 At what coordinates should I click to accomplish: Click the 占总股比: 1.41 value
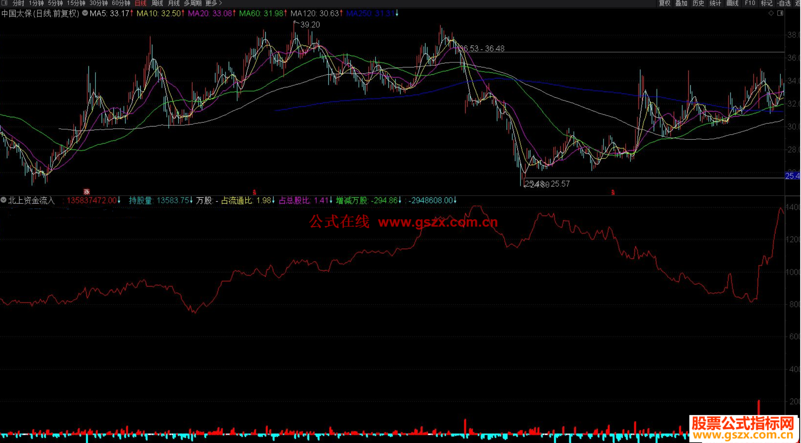tap(305, 200)
